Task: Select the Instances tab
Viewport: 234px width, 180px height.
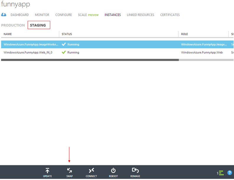Action: click(113, 15)
